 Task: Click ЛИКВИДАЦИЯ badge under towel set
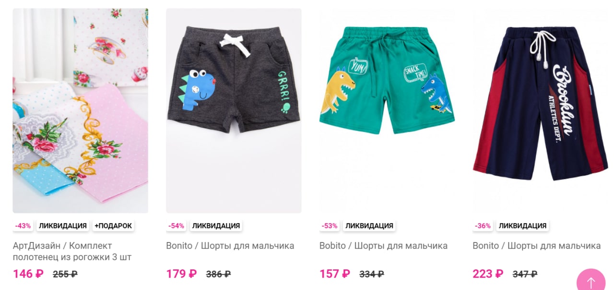pos(63,226)
